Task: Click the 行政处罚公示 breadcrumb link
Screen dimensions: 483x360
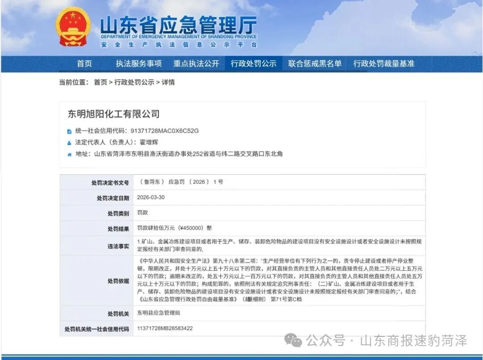Action: 134,82
